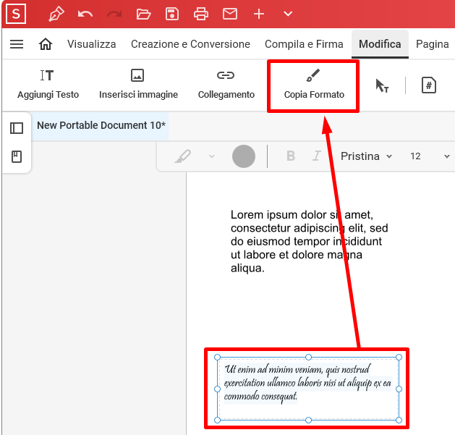
Task: Click the Lorem ipsum paragraph text
Action: tap(310, 241)
